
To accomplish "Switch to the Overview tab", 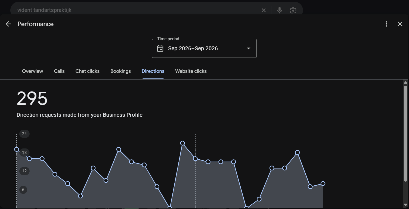I will tap(32, 71).
